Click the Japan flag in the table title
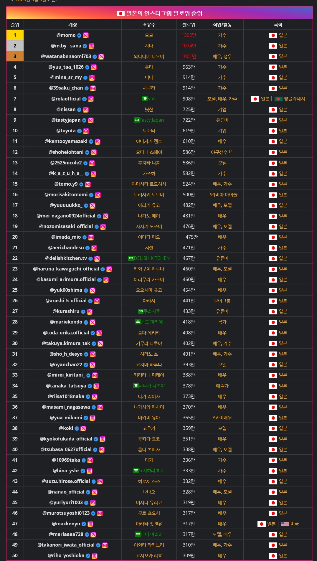 click(x=120, y=14)
